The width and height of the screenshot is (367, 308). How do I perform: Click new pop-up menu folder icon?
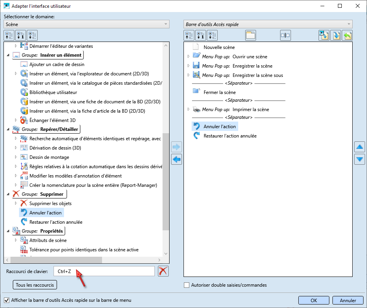(x=251, y=36)
